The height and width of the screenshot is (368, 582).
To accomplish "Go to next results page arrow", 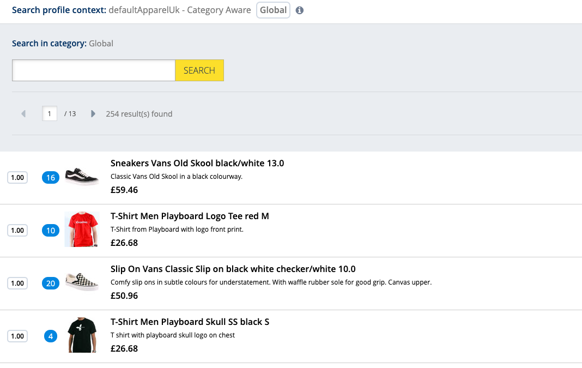I will (93, 113).
